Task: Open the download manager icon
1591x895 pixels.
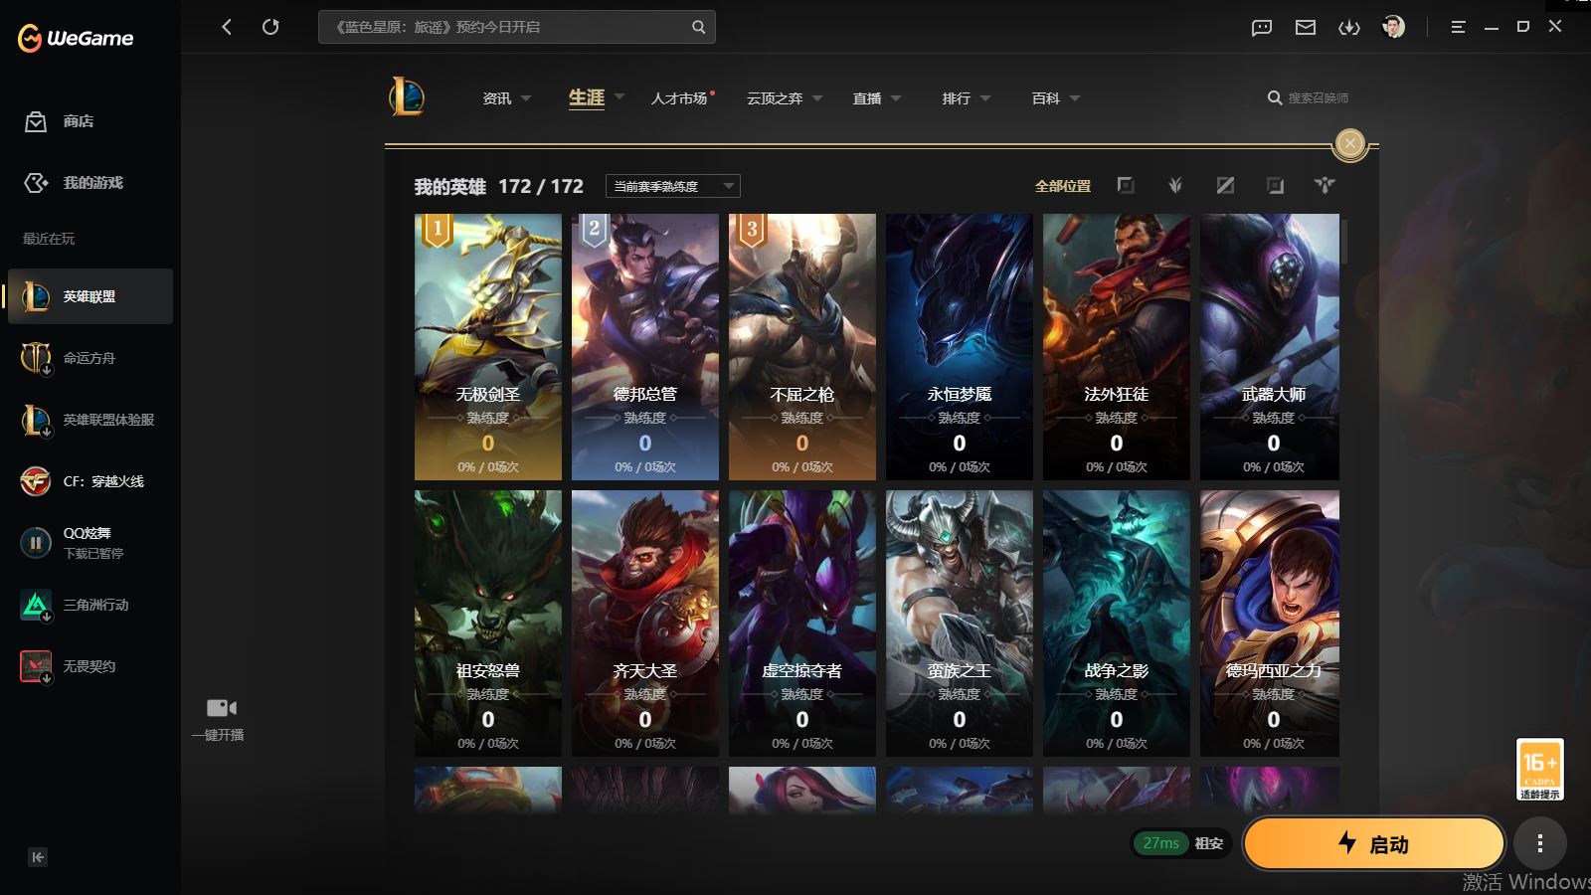Action: 1349,27
